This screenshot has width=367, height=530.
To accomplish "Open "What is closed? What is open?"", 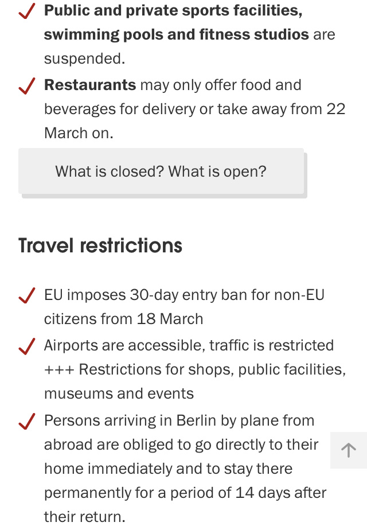I will 161,172.
